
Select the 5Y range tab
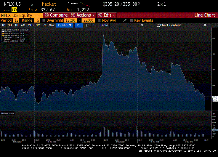coord(44,25)
